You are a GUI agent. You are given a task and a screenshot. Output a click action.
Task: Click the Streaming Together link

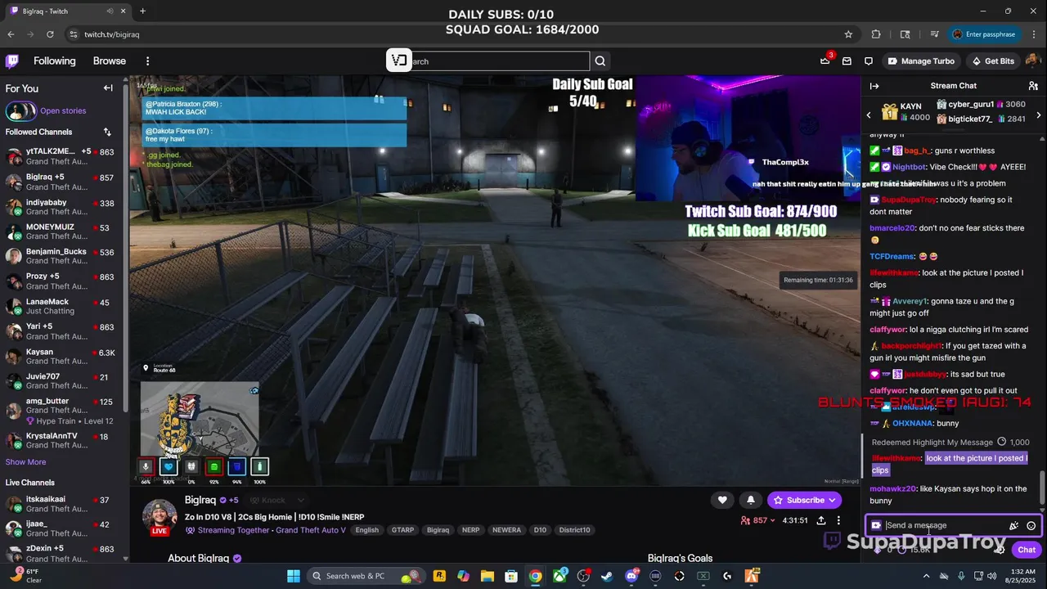point(233,530)
